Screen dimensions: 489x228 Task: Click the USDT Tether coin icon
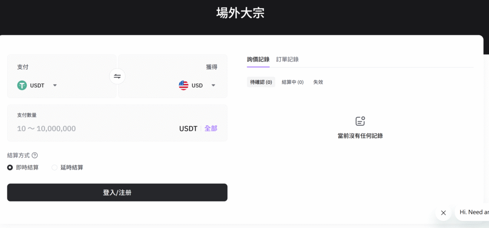pos(22,85)
